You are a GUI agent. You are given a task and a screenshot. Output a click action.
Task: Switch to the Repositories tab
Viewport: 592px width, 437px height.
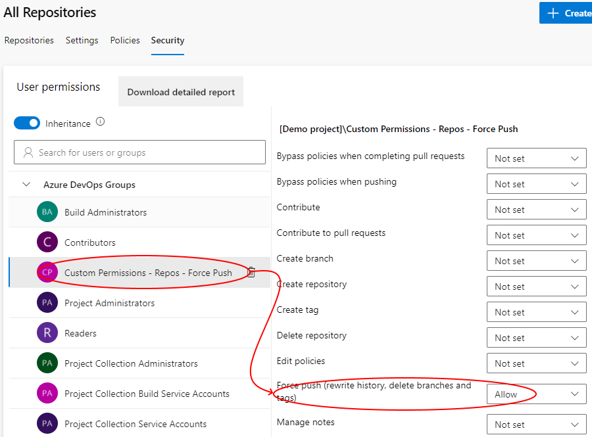pos(29,40)
